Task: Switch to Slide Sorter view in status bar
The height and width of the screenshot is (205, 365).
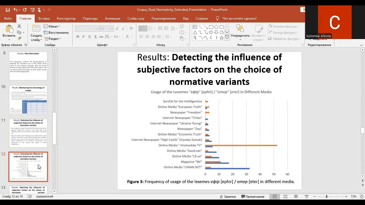Action: (x=285, y=196)
